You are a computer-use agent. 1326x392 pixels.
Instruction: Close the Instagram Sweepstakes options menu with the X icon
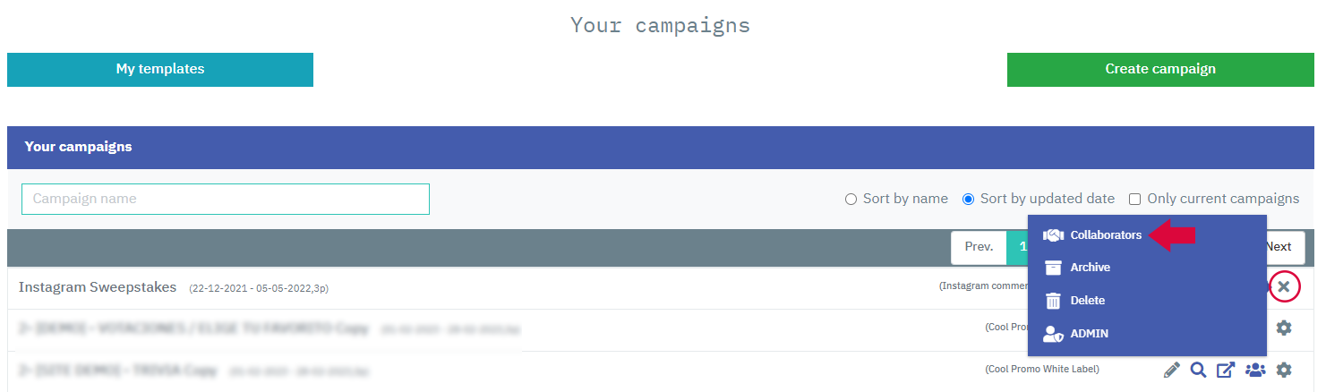(1284, 286)
